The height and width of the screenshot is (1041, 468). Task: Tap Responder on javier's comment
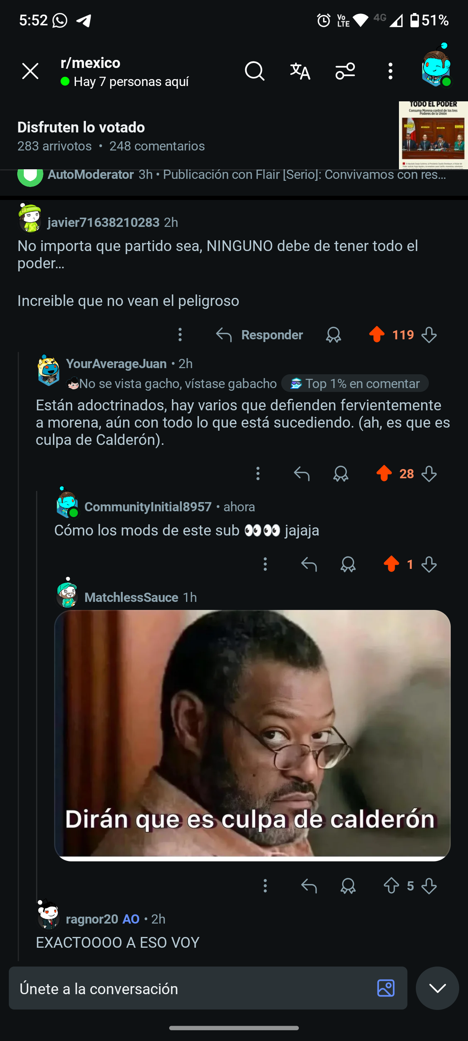pos(259,334)
